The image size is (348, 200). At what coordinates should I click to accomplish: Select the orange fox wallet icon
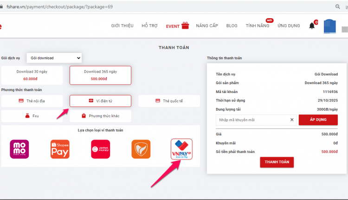tap(141, 149)
